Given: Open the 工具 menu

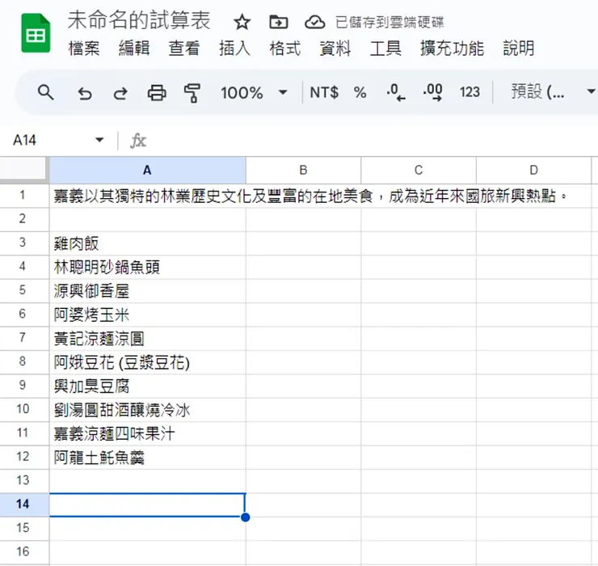Looking at the screenshot, I should tap(385, 49).
